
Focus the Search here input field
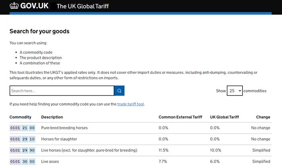tap(62, 91)
